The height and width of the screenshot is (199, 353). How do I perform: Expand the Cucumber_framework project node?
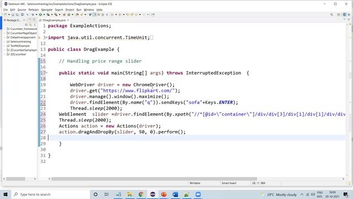coord(4,29)
